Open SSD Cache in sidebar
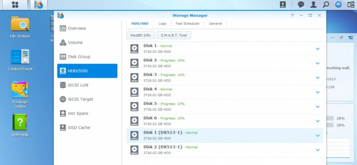 click(x=87, y=127)
